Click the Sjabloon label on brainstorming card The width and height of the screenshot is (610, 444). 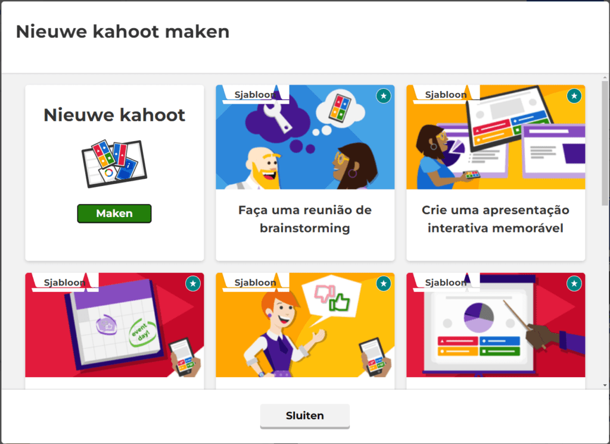click(255, 95)
